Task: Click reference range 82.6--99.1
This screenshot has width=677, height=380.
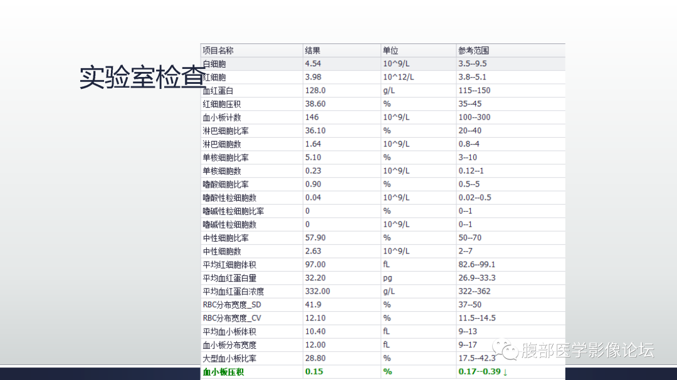Action: click(476, 264)
